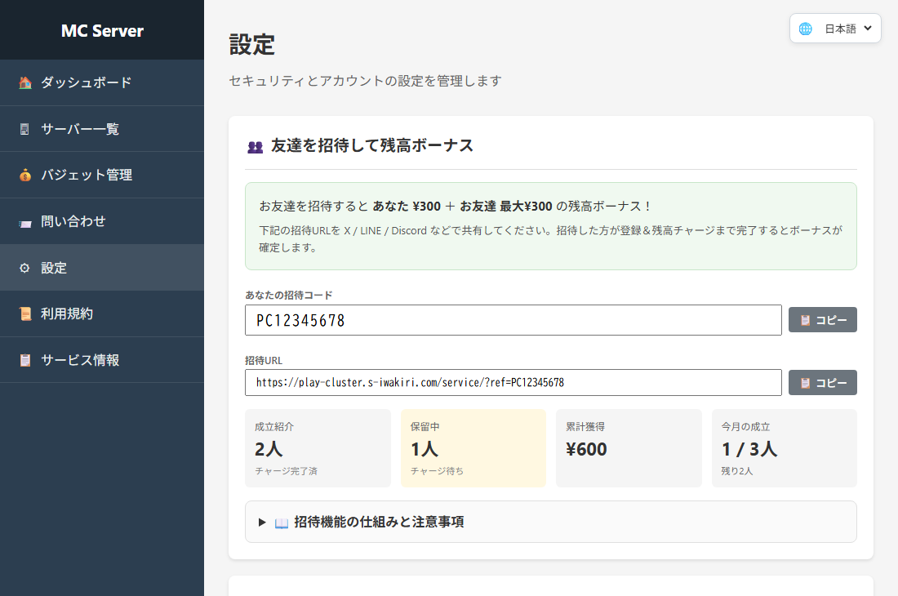Image resolution: width=898 pixels, height=596 pixels.
Task: Click the book icon beside 招待機能の仕組みと注意事項
Action: [281, 523]
